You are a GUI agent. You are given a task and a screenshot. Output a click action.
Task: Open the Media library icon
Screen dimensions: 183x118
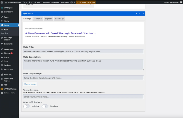[x=2, y=21]
